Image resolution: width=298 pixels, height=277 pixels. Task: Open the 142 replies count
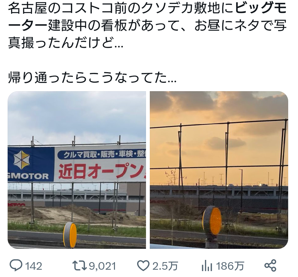tap(34, 266)
